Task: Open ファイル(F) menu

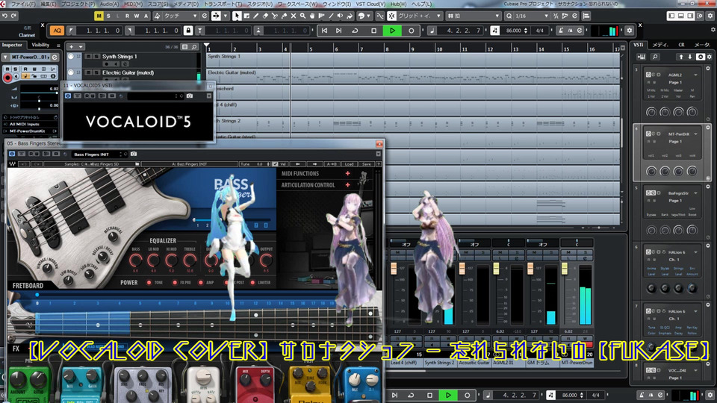Action: [x=23, y=4]
